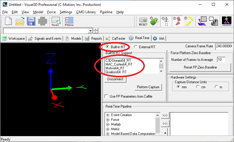Viewport: 234px width, 142px height.
Task: Click the stairs and box objects icon
Action: (213, 21)
